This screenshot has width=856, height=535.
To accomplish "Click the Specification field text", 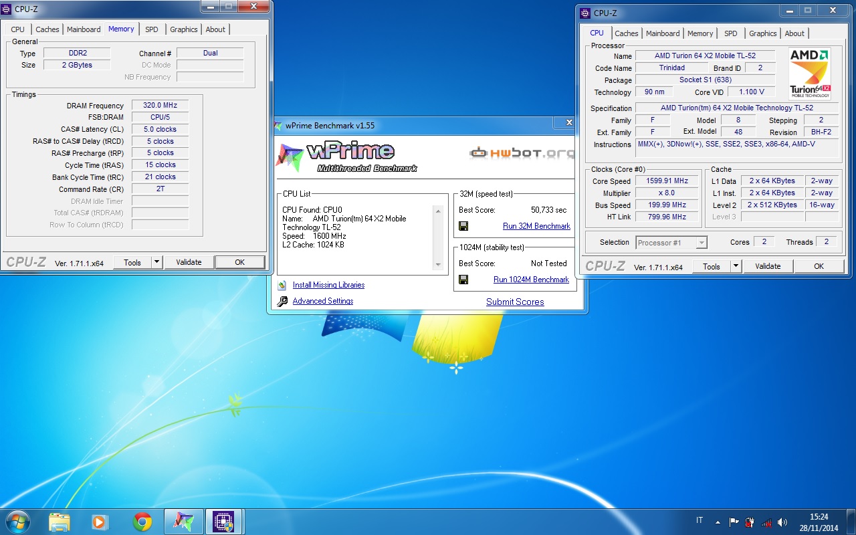I will pyautogui.click(x=737, y=108).
